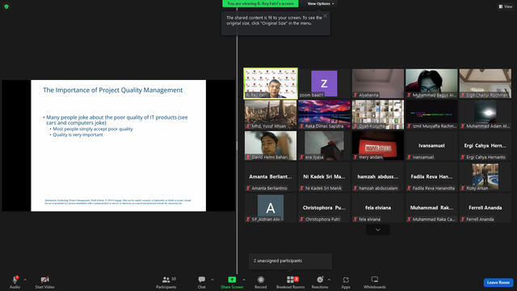The height and width of the screenshot is (291, 517).
Task: Click the Breakout Rooms red badge '2'
Action: pyautogui.click(x=296, y=279)
